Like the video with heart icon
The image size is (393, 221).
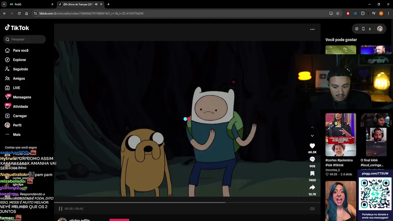pos(312,146)
